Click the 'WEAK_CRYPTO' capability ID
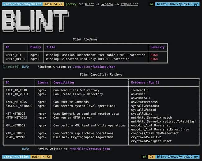 (x=15, y=137)
